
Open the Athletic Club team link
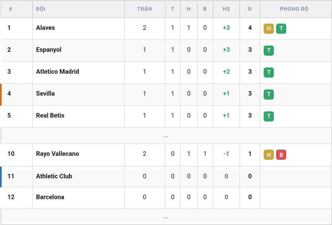(x=54, y=176)
